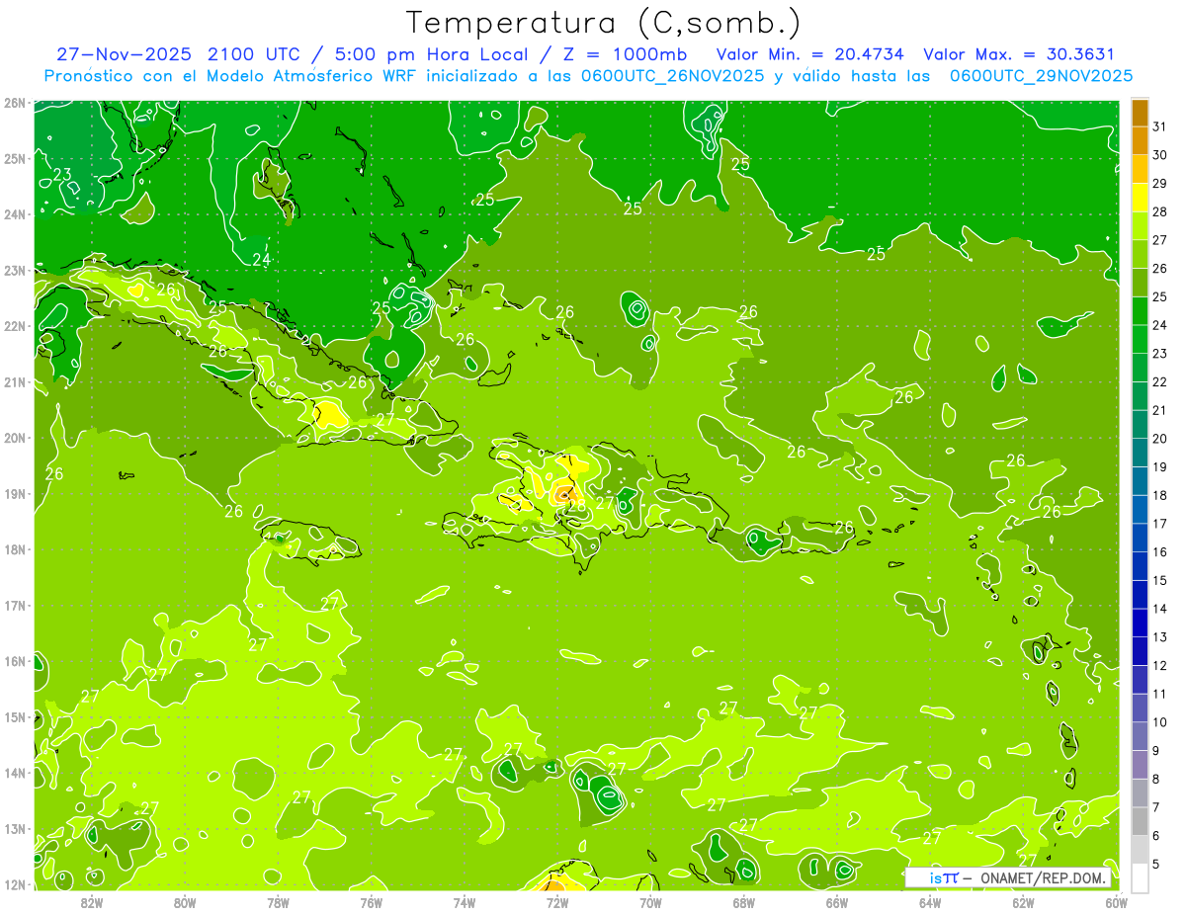1186x916 pixels.
Task: Click the legend scale number 18
Action: [x=1159, y=495]
